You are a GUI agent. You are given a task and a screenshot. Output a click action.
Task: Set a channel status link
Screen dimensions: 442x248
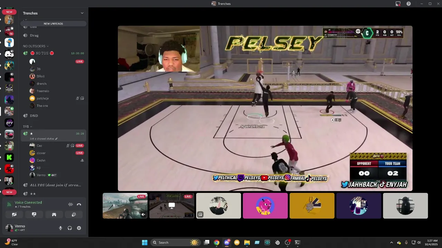coord(44,139)
